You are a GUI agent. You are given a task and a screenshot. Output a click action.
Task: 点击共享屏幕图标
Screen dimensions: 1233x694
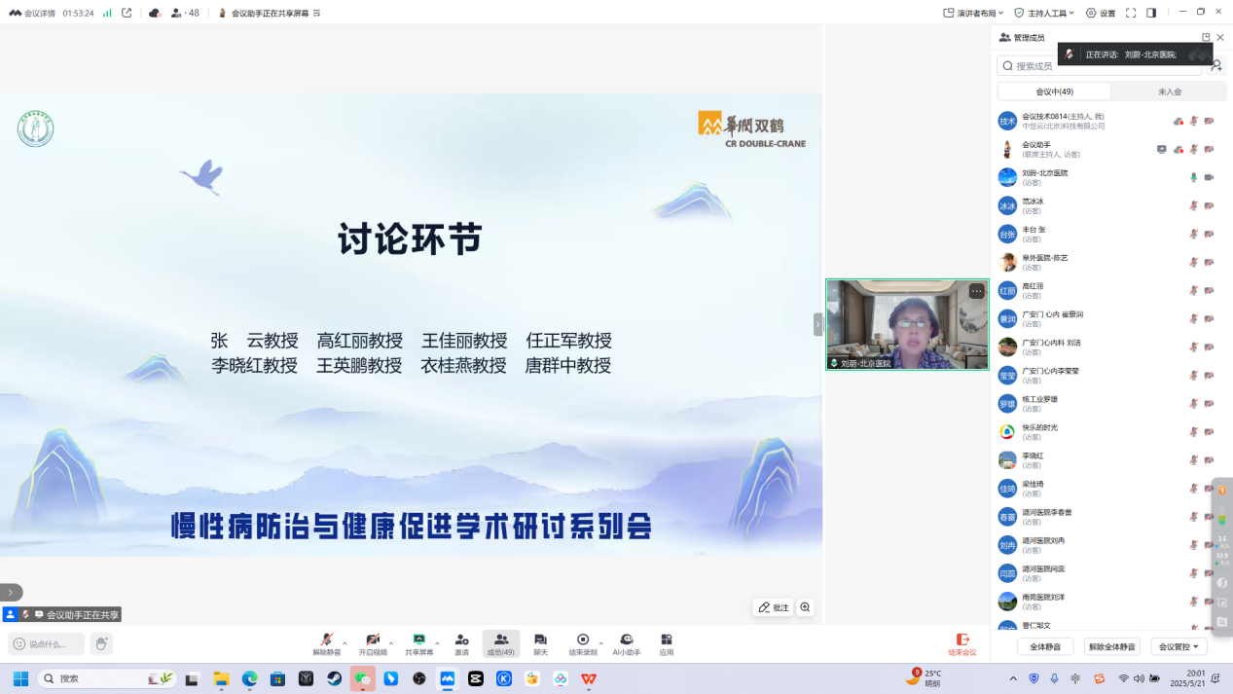[x=419, y=642]
